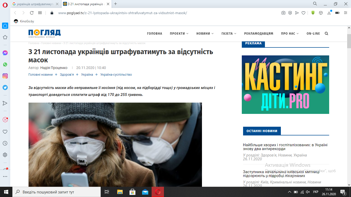The width and height of the screenshot is (351, 197).
Task: Open the Windows notification center
Action: pos(343,192)
